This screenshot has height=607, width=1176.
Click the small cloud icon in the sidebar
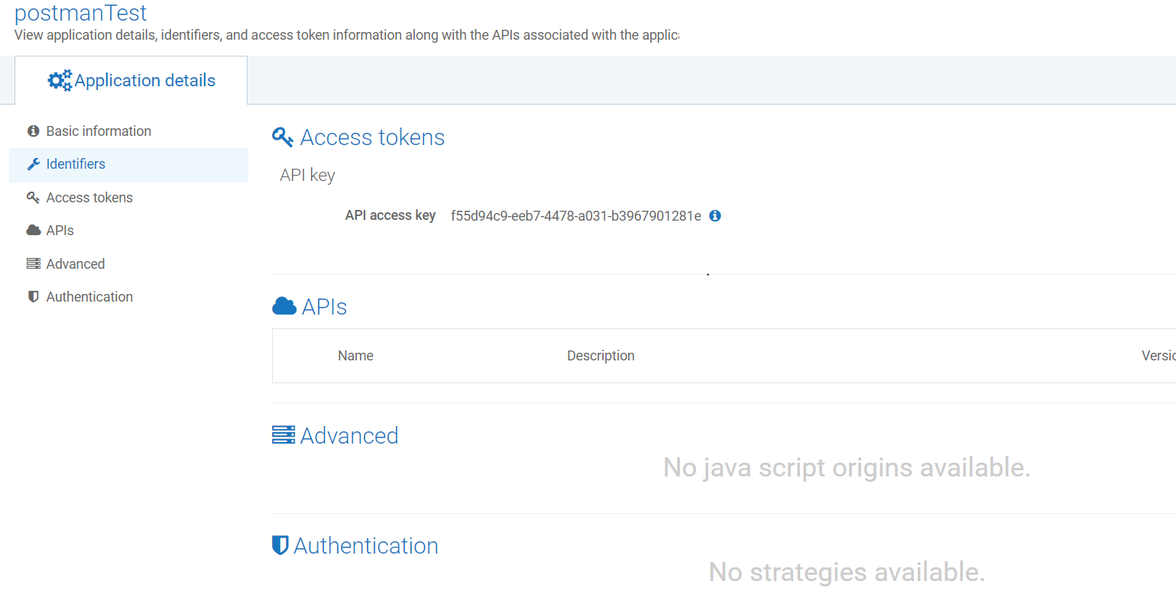click(x=34, y=231)
